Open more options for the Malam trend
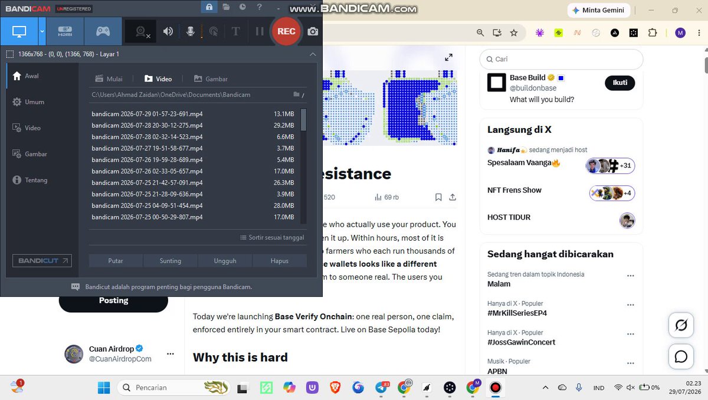The width and height of the screenshot is (708, 400). (631, 276)
